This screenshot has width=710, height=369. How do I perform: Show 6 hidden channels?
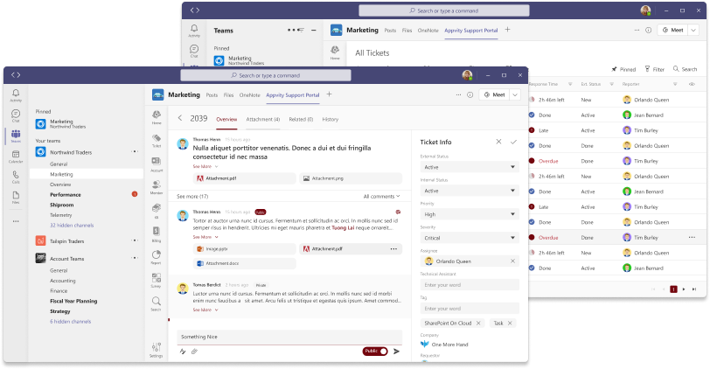[x=70, y=322]
